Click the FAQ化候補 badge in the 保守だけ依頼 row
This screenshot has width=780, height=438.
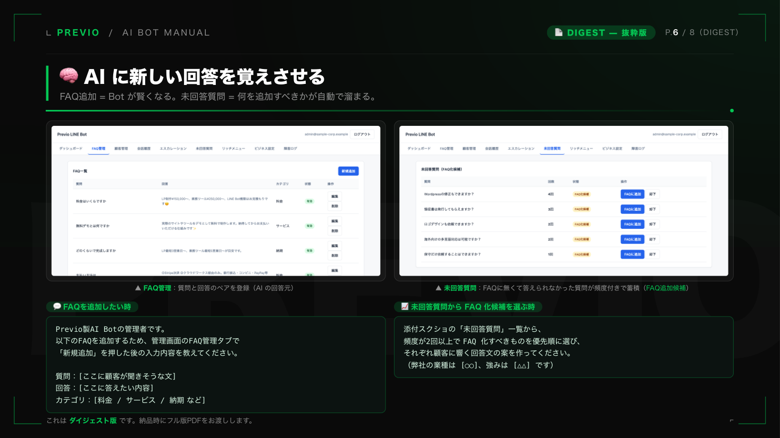point(581,254)
